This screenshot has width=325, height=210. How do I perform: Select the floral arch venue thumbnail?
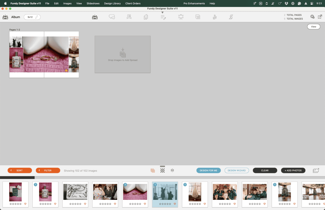285,192
